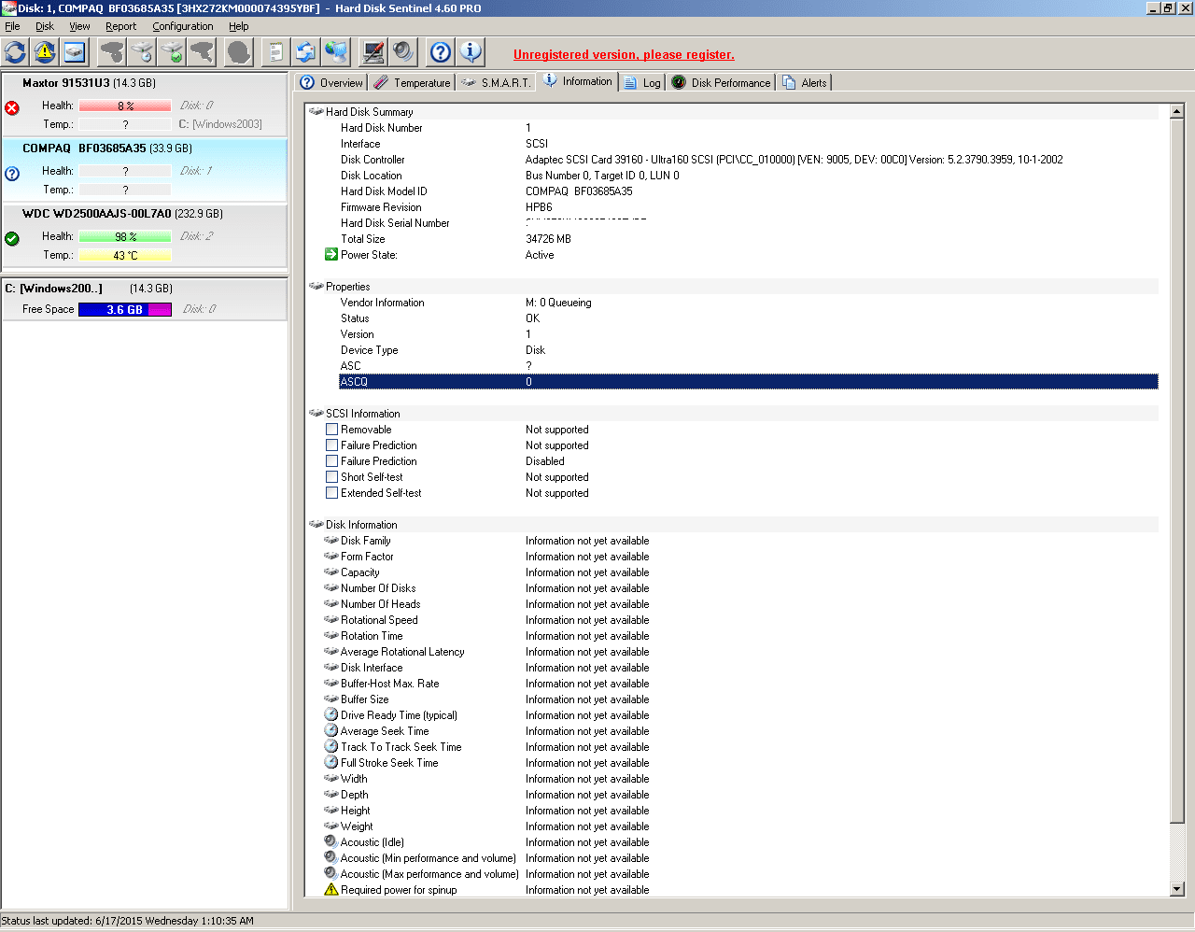
Task: Switch to the Temperature tab
Action: 413,82
